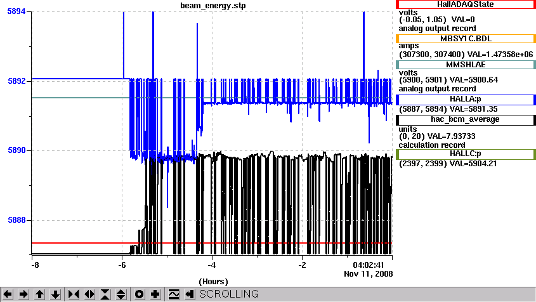Zoom out horizontally using the outward triangles icon
The height and width of the screenshot is (302, 536).
[89, 294]
